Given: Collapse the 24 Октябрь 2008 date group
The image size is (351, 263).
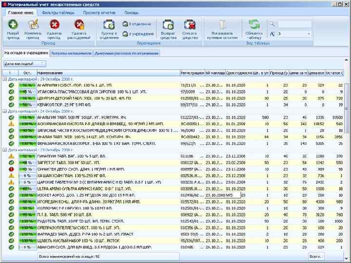Looking at the screenshot, I should point(5,111).
